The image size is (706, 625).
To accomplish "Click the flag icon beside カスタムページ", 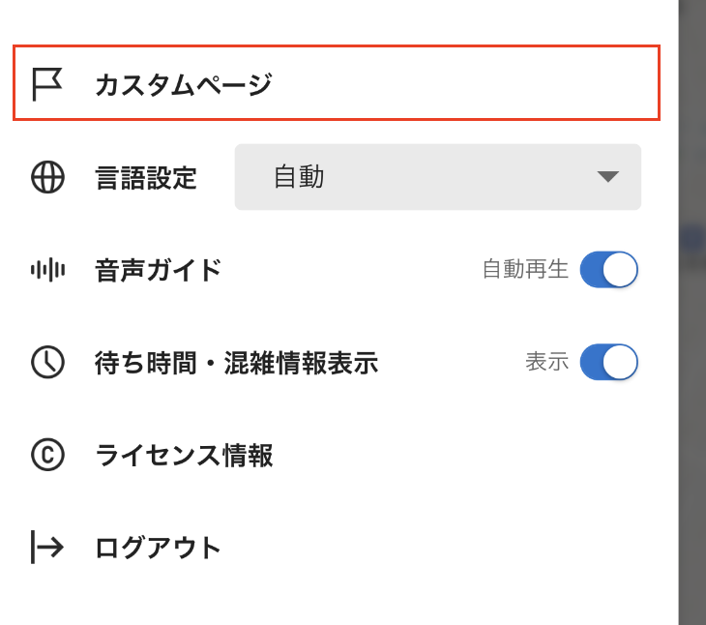I will pos(47,84).
